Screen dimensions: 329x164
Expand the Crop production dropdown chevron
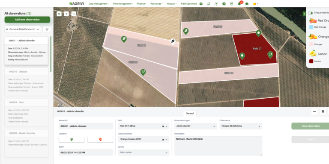(x=167, y=140)
